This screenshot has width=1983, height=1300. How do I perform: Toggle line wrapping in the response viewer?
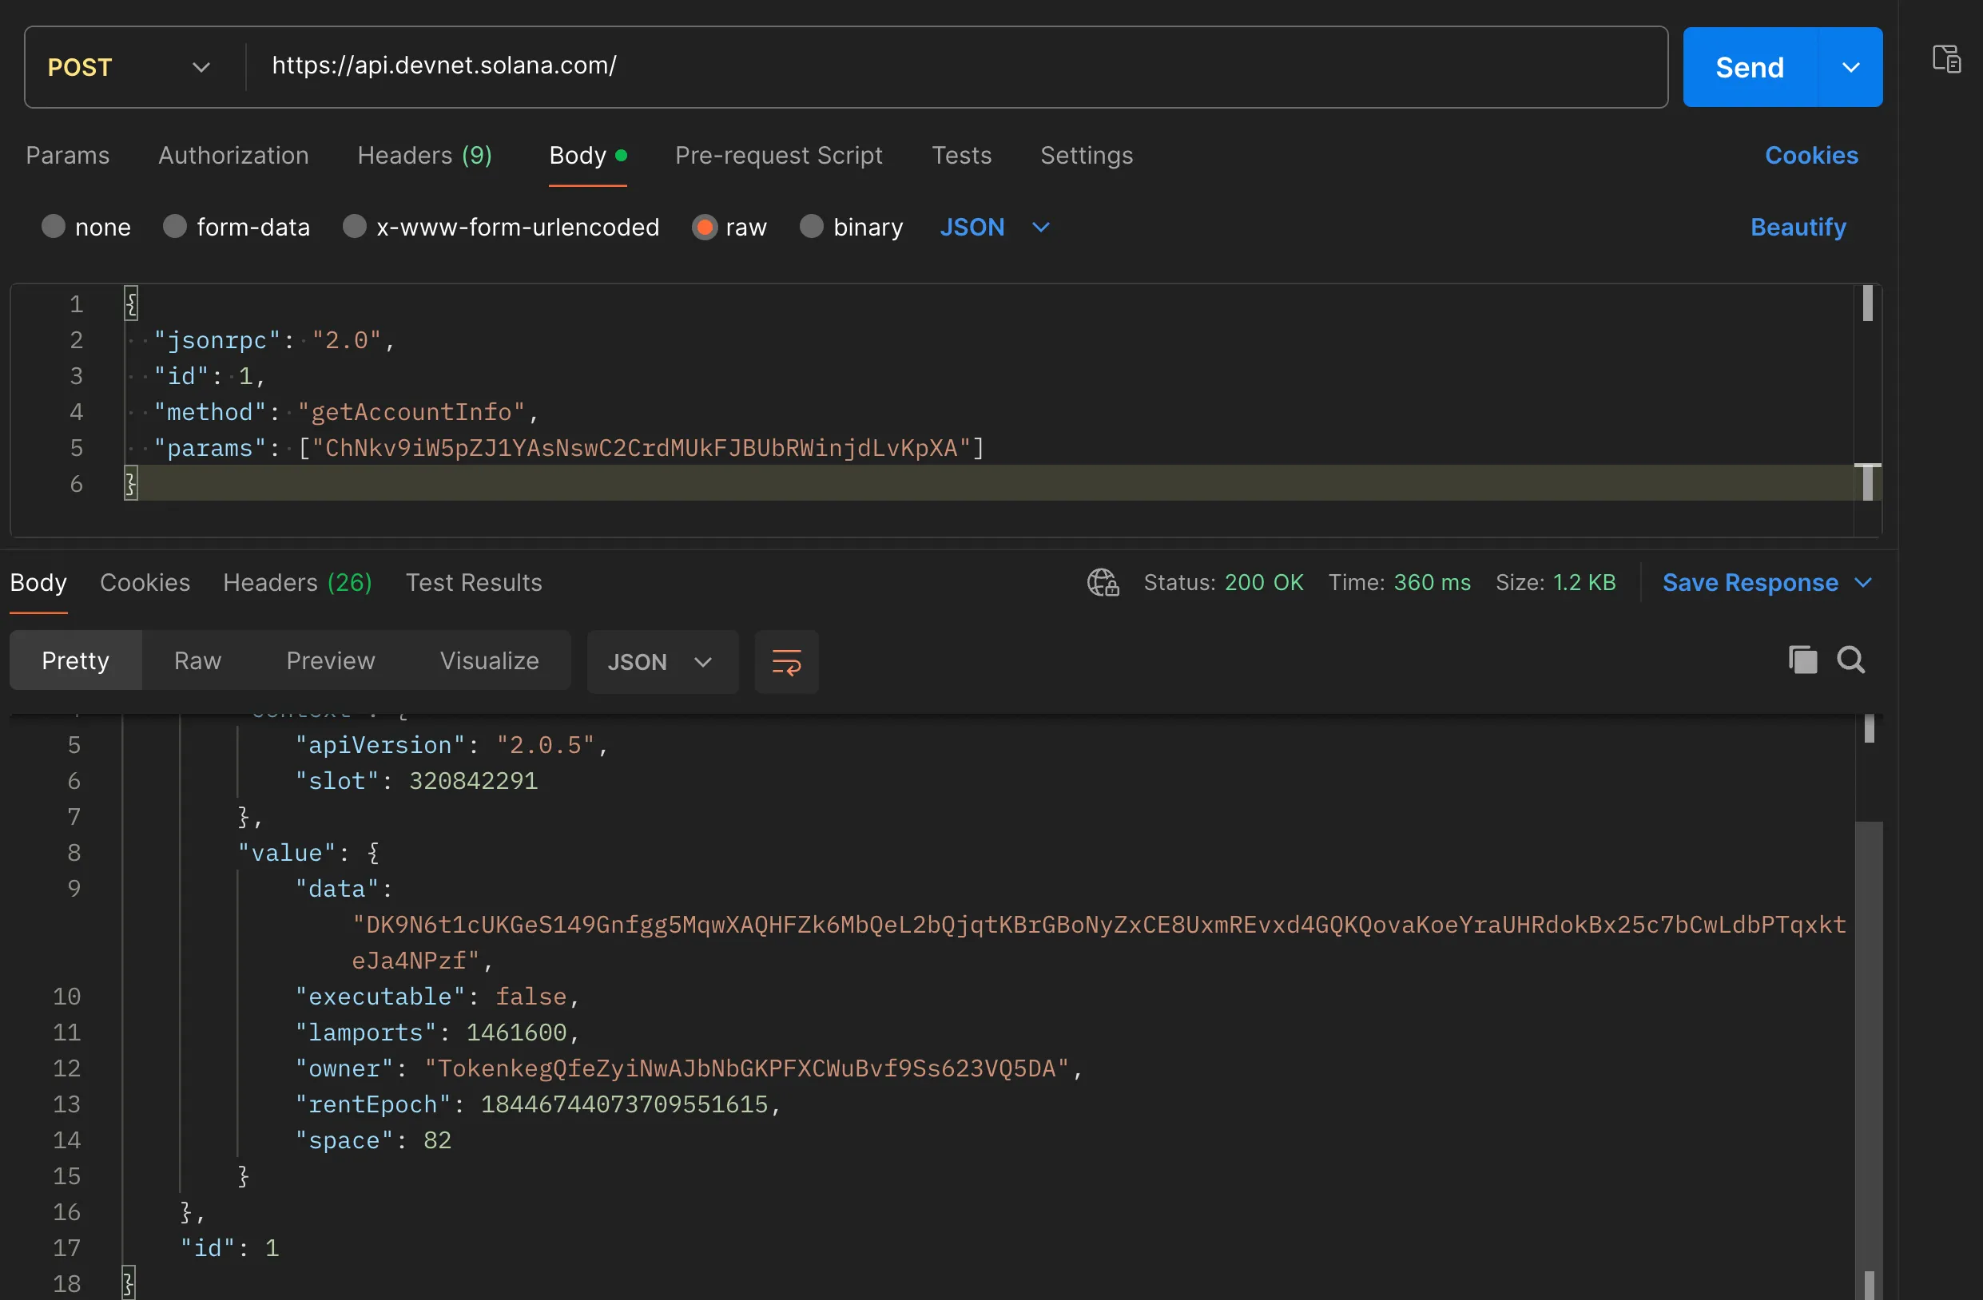pos(785,661)
